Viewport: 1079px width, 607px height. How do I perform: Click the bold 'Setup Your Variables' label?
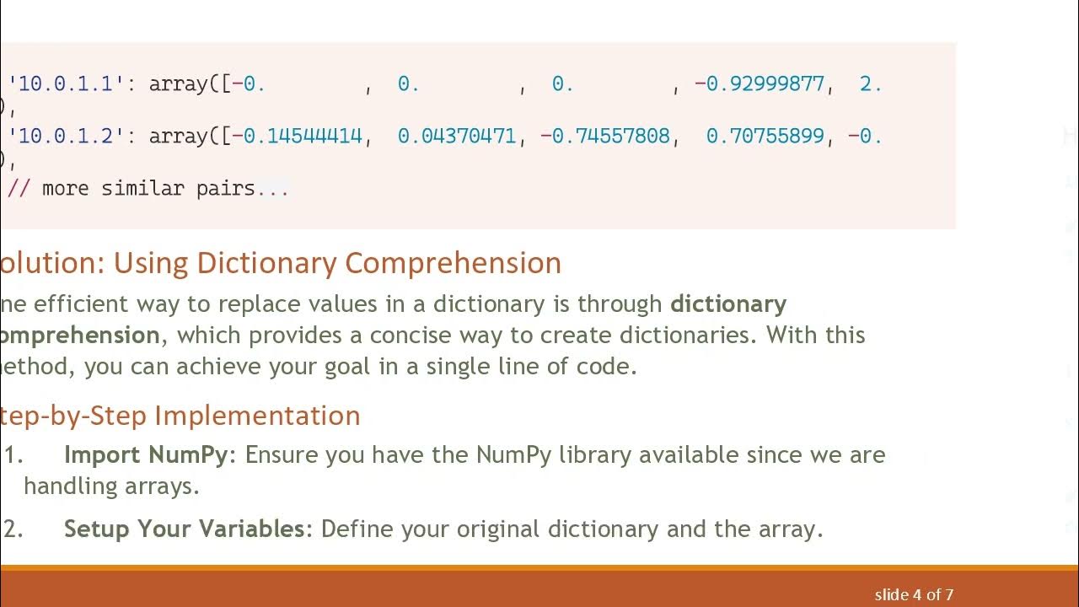point(184,529)
